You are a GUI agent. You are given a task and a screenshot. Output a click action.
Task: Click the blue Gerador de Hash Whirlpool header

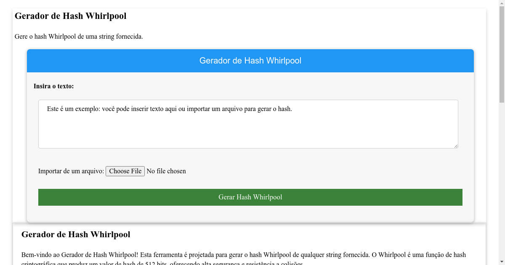(x=250, y=61)
